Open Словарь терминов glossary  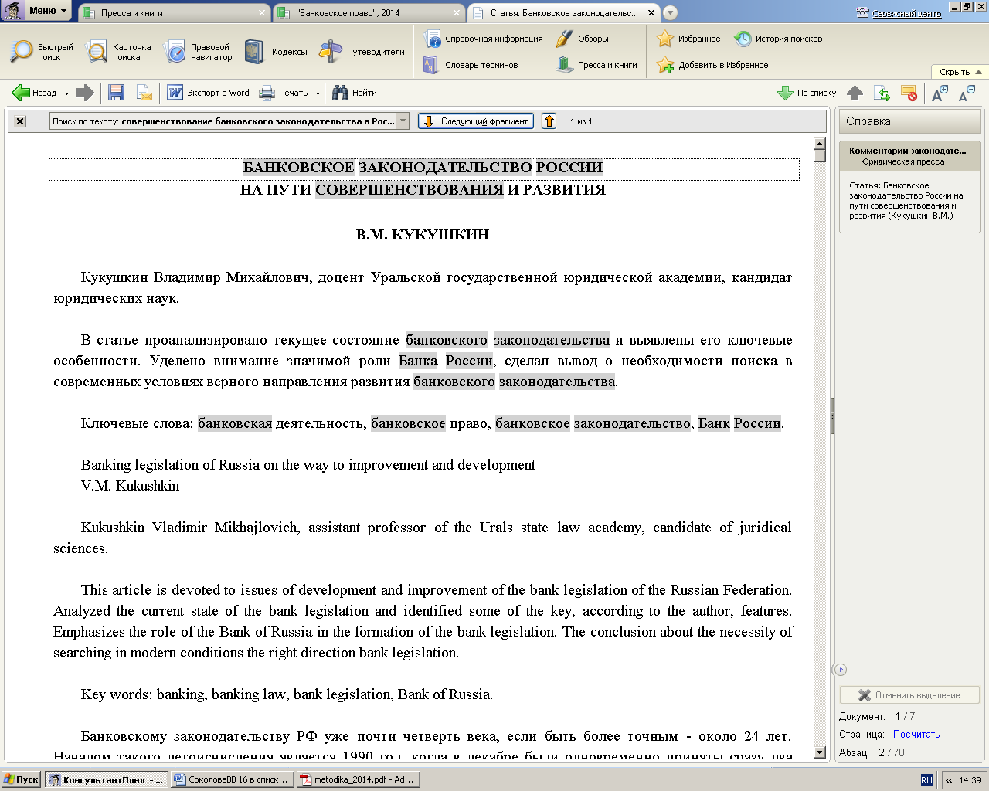tap(471, 65)
